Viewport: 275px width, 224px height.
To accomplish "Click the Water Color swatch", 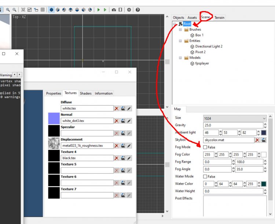I will click(264, 184).
